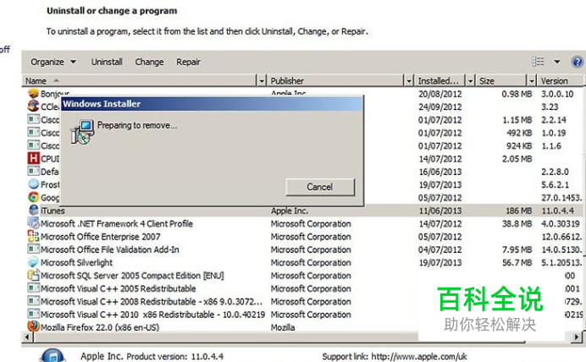The image size is (586, 362).
Task: Click the SQL Server 2005 Compact icon
Action: click(x=33, y=275)
